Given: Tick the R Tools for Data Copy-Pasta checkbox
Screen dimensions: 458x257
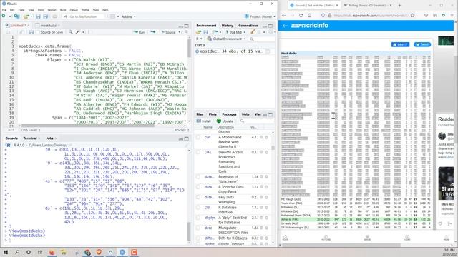Looking at the screenshot, I should (198, 187).
